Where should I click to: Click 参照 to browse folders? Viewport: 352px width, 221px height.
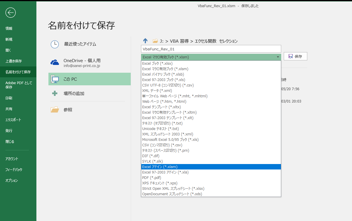coord(89,109)
